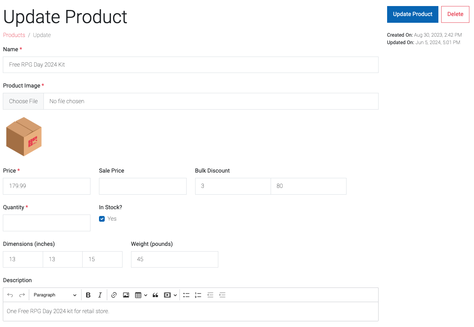Viewport: 474px width, 327px height.
Task: Expand the table options dropdown arrow
Action: [x=146, y=295]
